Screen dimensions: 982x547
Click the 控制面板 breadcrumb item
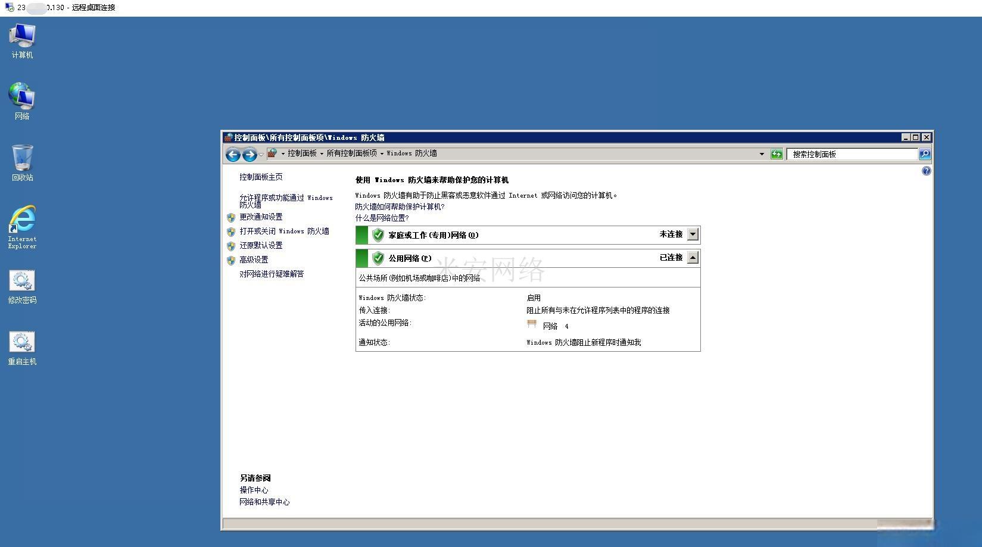click(x=302, y=154)
